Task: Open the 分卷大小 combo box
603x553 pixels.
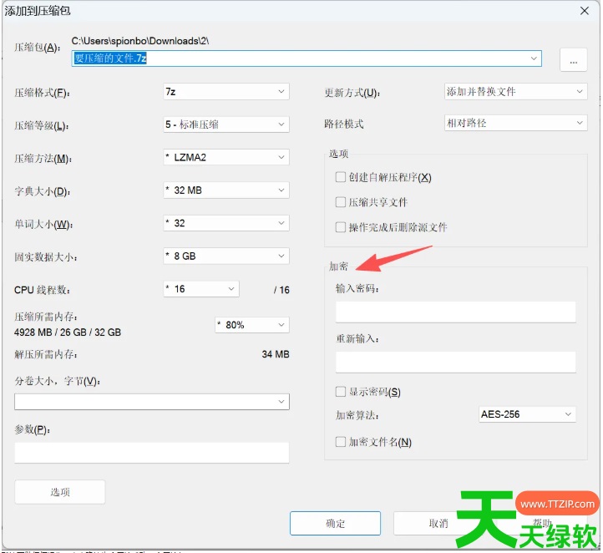Action: tap(152, 402)
